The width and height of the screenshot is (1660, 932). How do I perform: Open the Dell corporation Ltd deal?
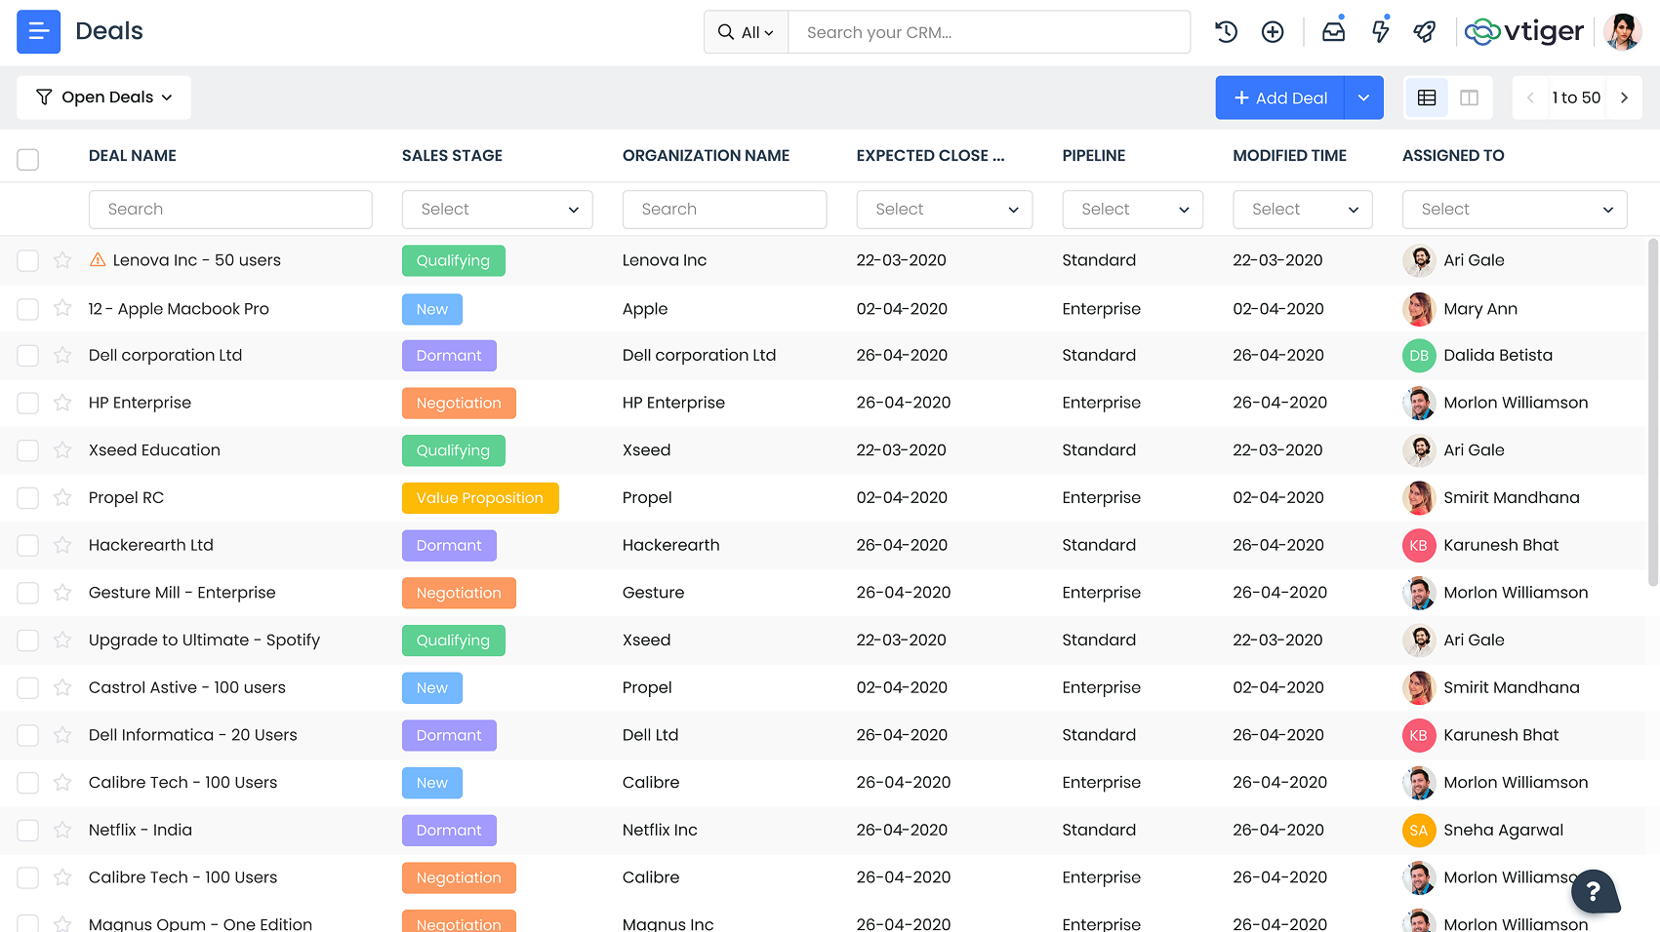click(x=165, y=356)
